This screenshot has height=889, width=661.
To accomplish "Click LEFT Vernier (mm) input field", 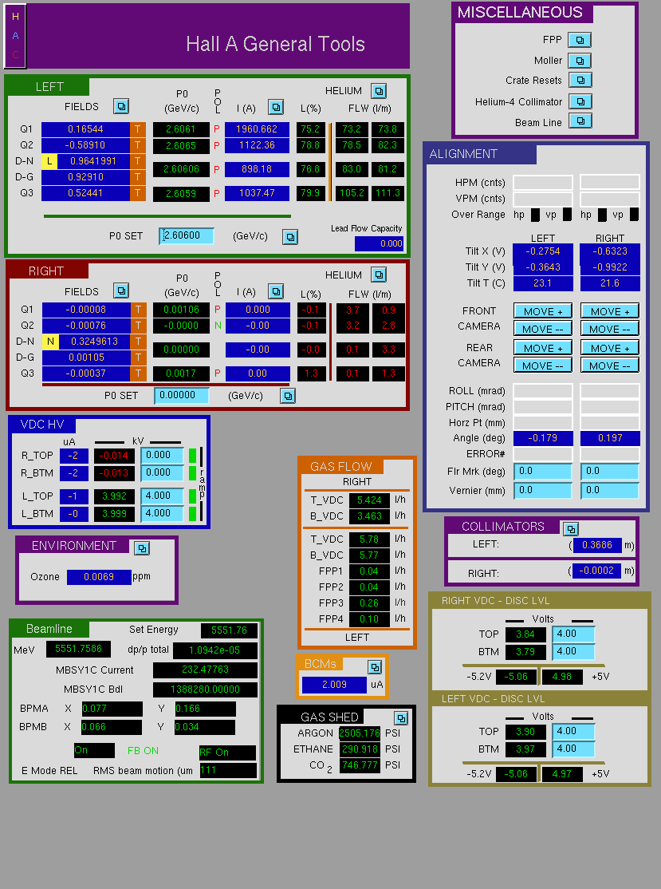I will coord(543,491).
